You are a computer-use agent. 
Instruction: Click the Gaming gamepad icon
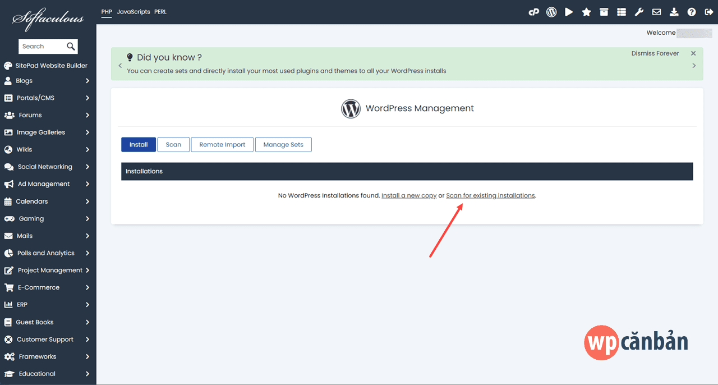click(9, 219)
